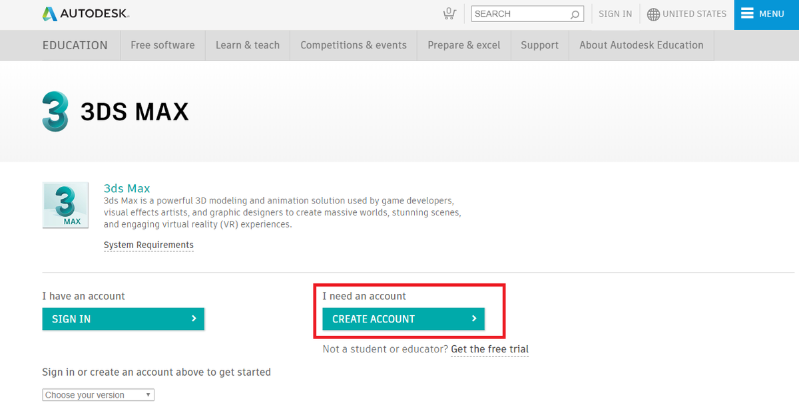
Task: Open Learn & teach menu
Action: tap(248, 45)
